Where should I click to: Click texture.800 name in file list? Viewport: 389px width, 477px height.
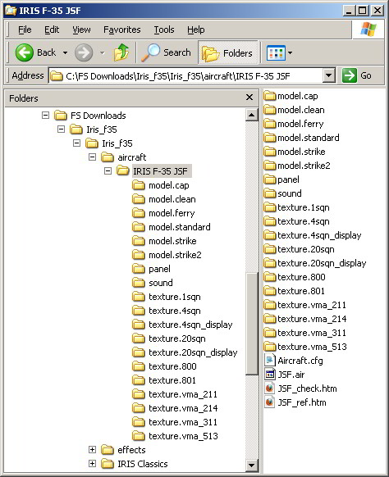click(x=301, y=277)
